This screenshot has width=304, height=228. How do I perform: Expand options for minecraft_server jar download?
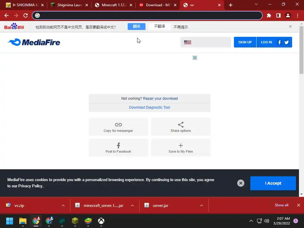click(132, 205)
